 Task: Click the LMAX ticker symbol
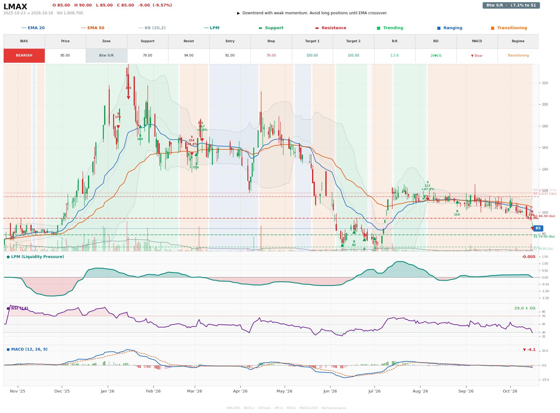[15, 7]
